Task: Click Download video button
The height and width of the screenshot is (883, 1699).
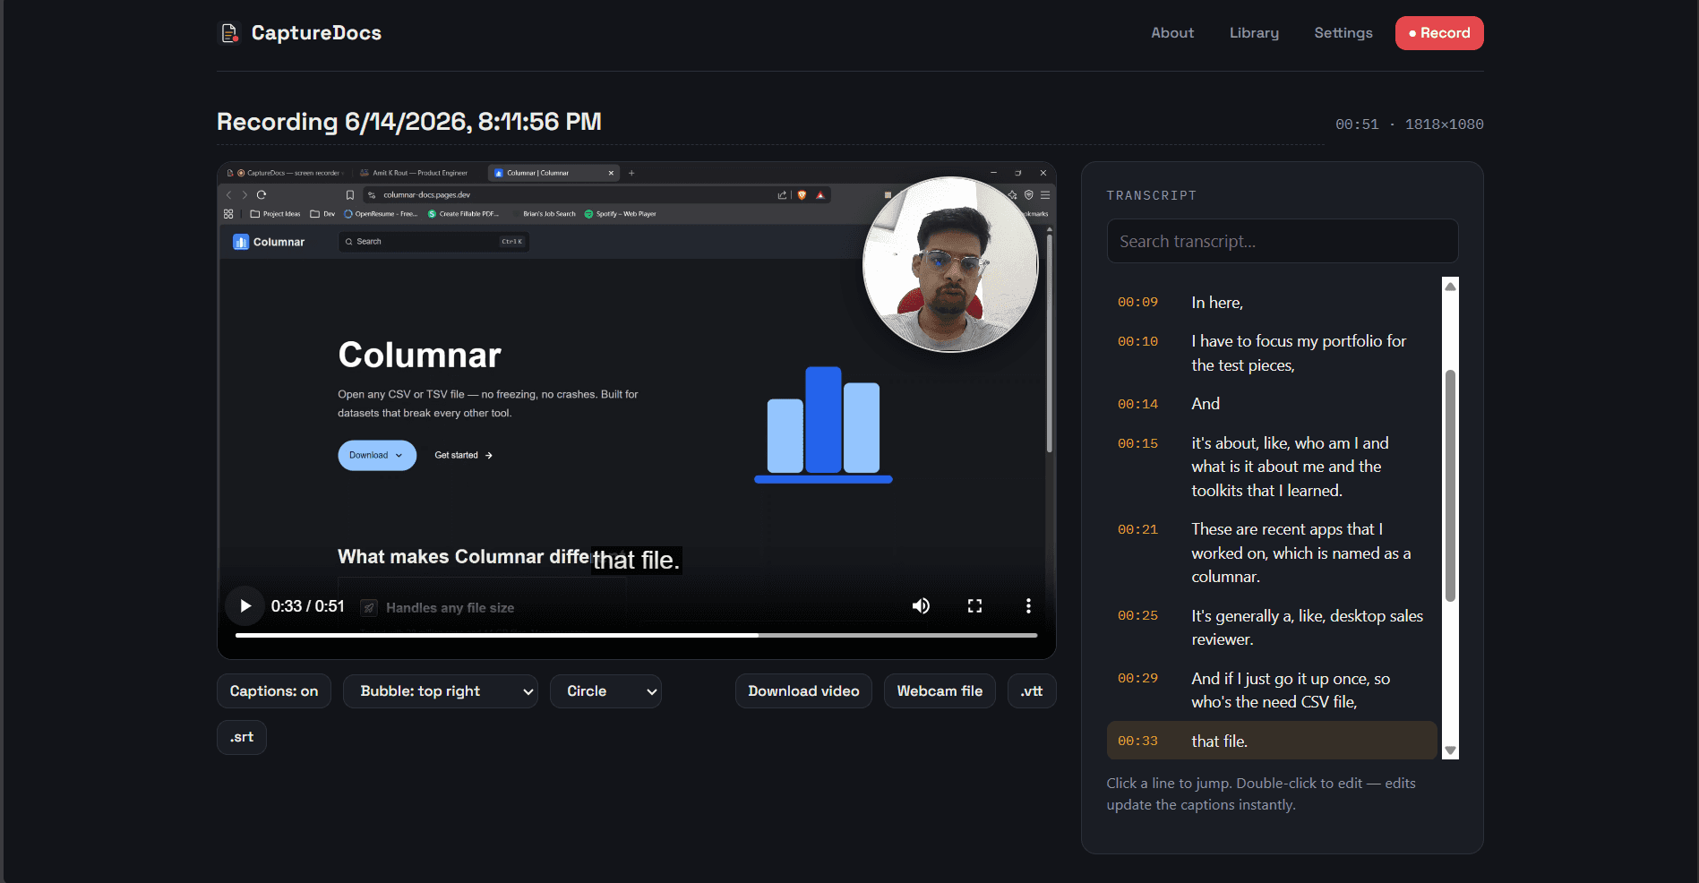Action: point(803,691)
